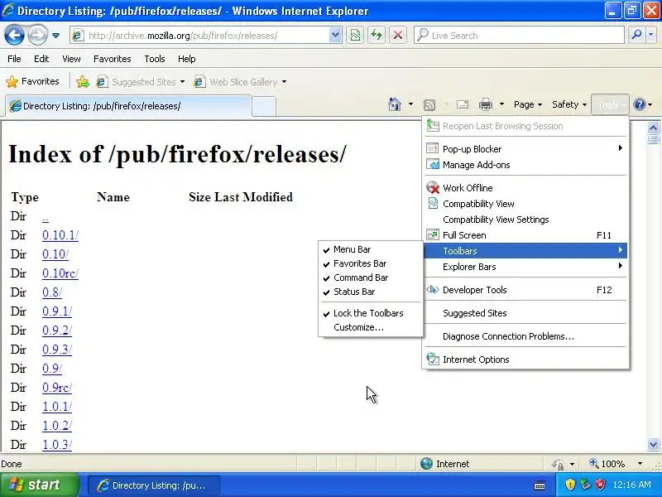This screenshot has height=497, width=662.
Task: Select Suggested Sites in Tools menu
Action: click(x=525, y=313)
